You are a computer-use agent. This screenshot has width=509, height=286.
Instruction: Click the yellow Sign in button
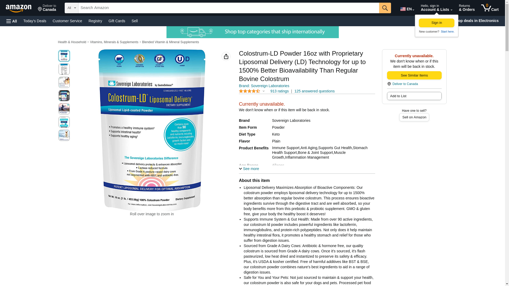pyautogui.click(x=436, y=23)
